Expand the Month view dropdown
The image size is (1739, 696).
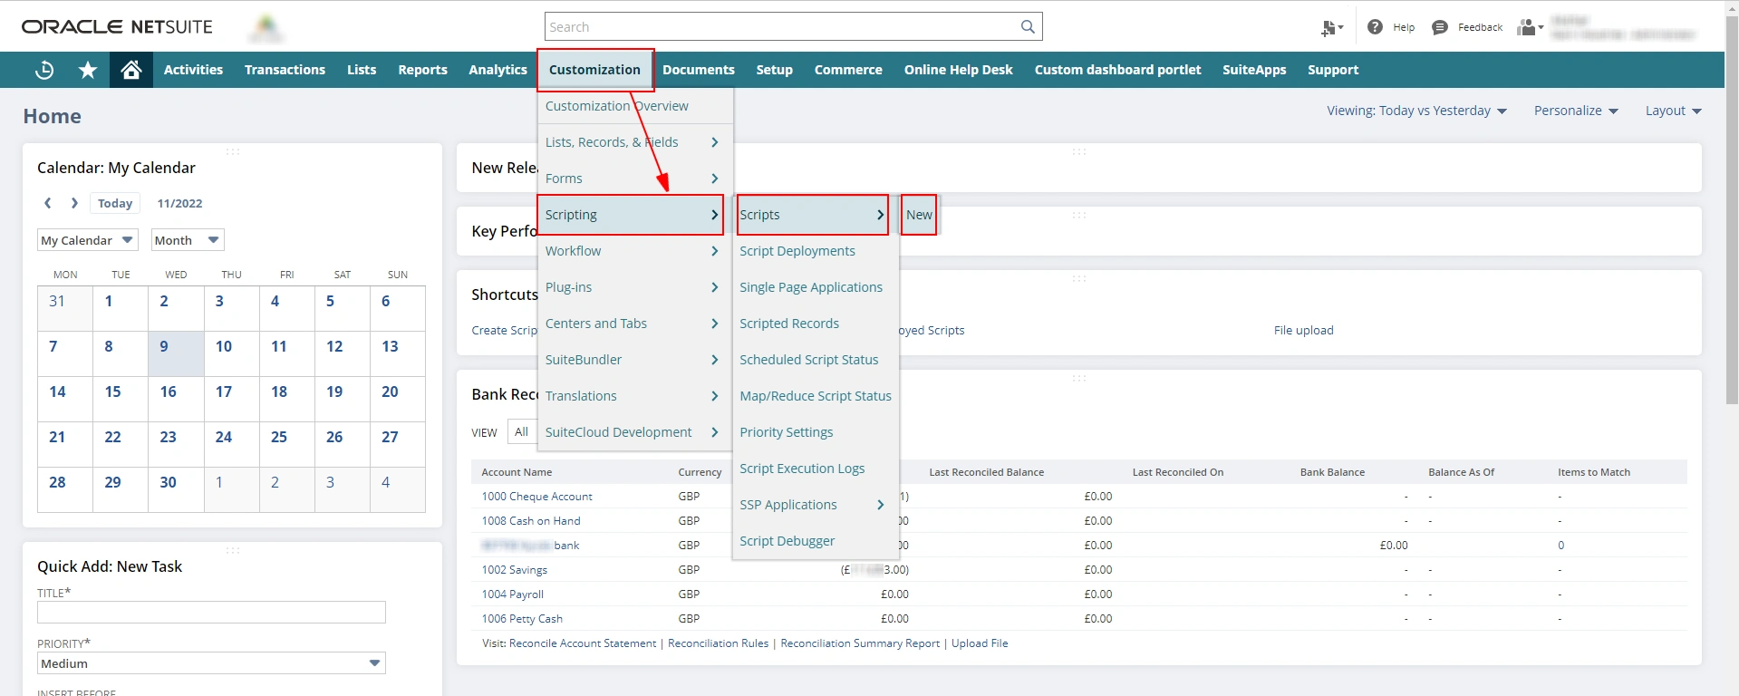click(x=187, y=240)
